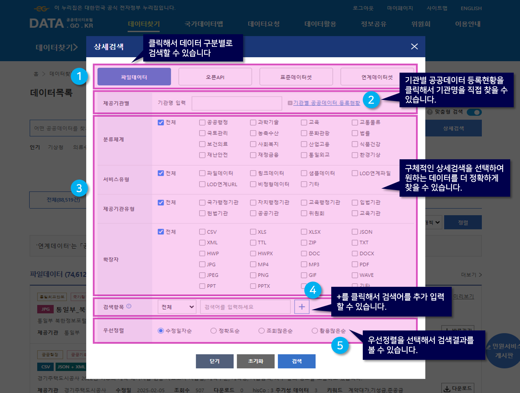This screenshot has height=393, width=520.
Task: Check the XLSX extension checkbox
Action: [x=304, y=232]
